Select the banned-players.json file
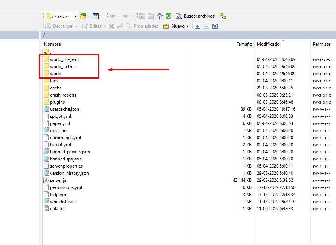The width and height of the screenshot is (336, 245). coord(67,151)
